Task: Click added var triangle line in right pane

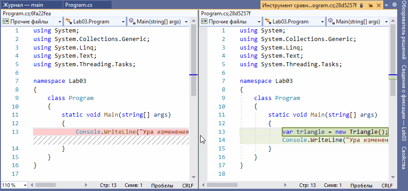Action: pyautogui.click(x=335, y=132)
